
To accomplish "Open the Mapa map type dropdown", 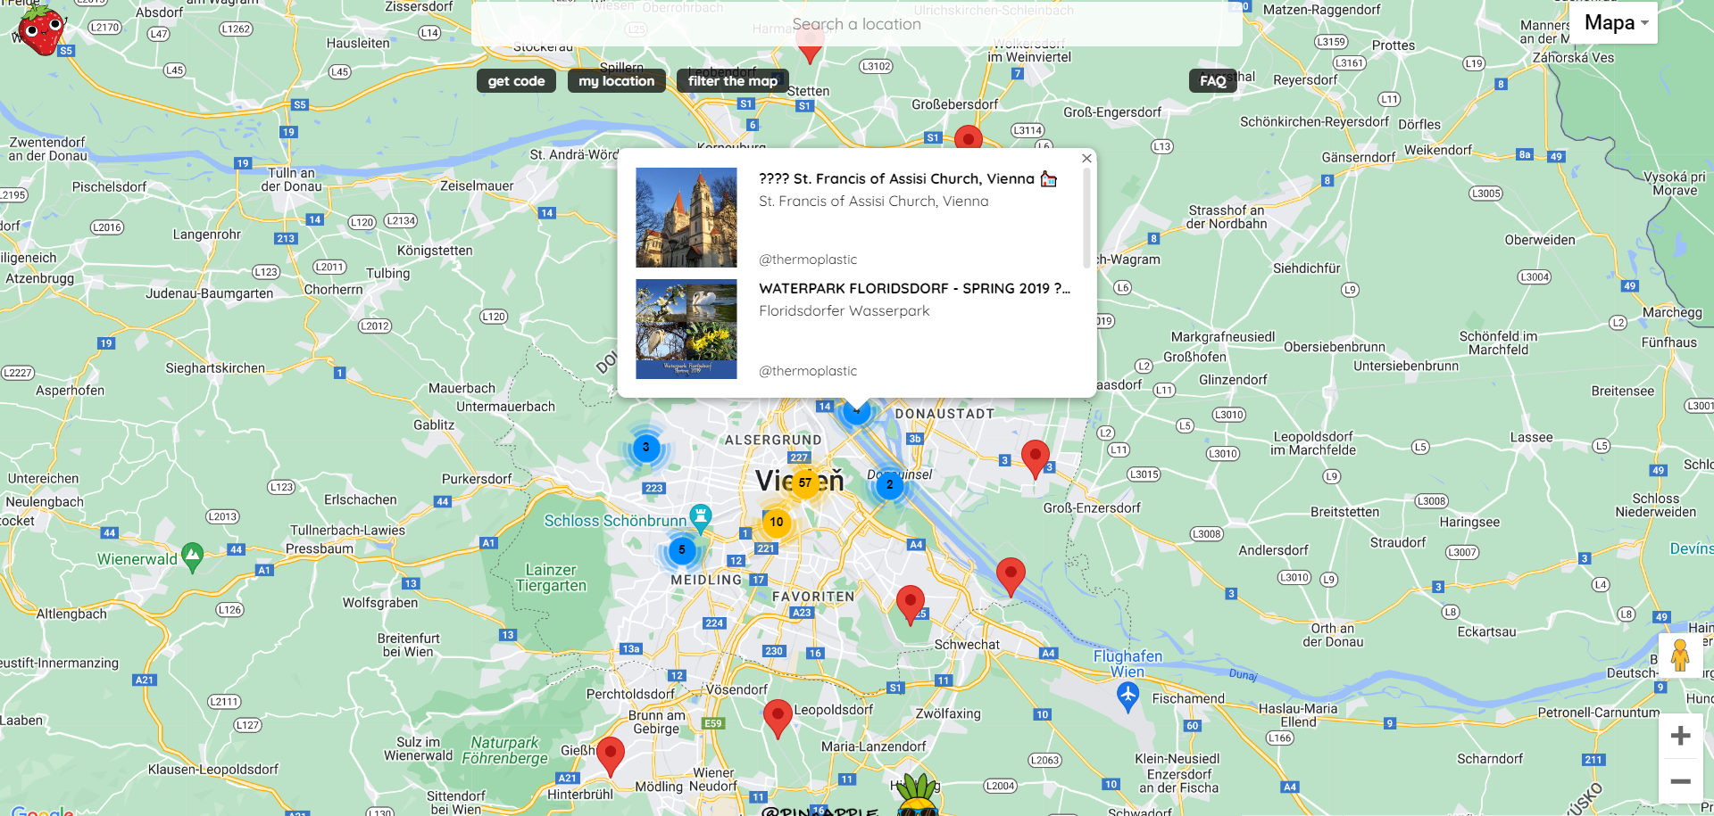I will tap(1615, 23).
